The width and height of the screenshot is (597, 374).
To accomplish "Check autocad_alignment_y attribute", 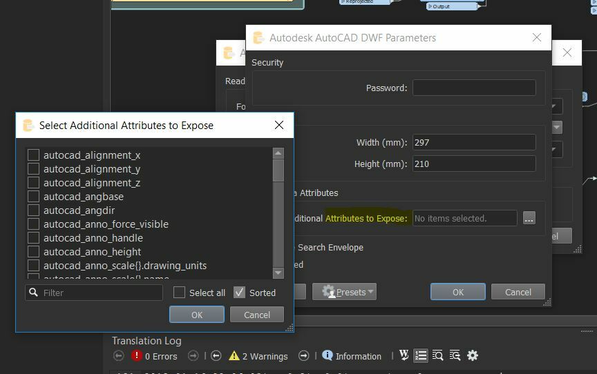I will pyautogui.click(x=33, y=169).
